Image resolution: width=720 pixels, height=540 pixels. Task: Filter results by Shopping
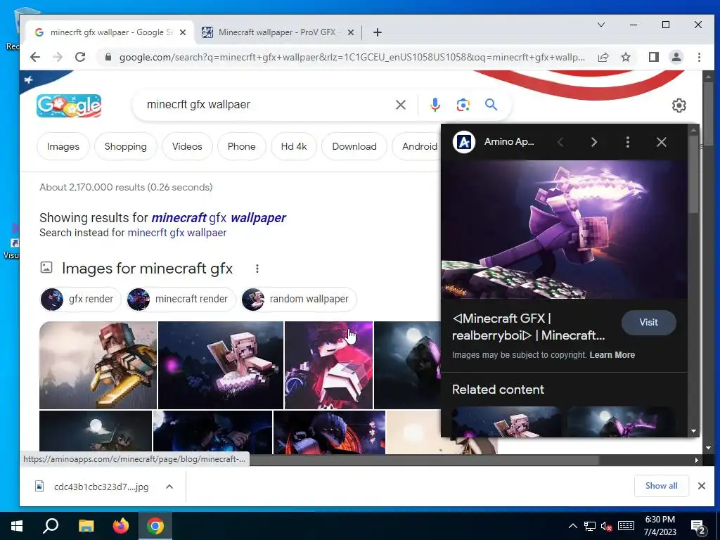click(125, 146)
